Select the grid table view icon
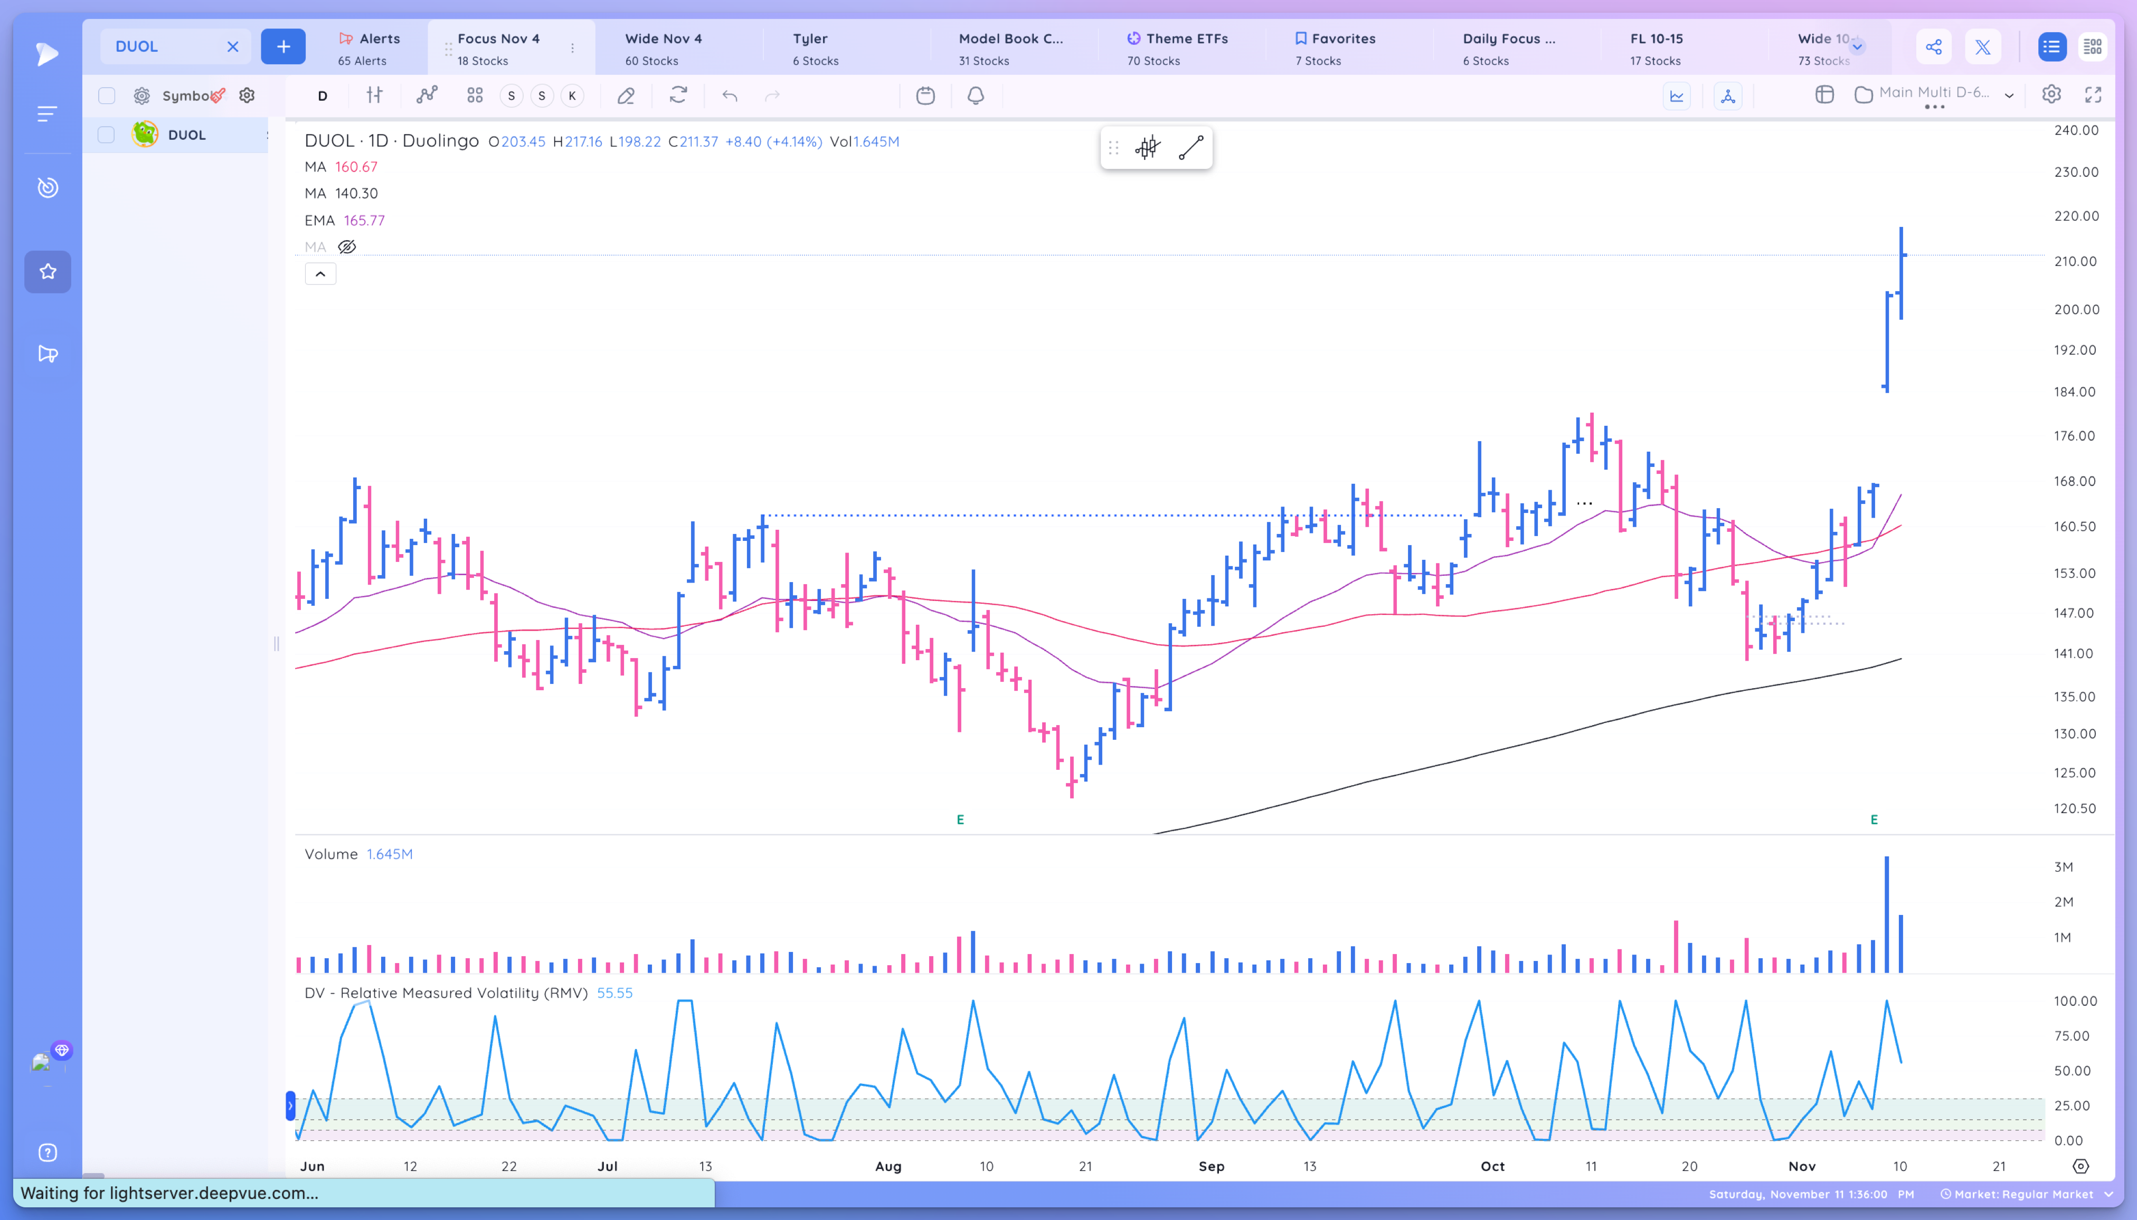The image size is (2137, 1220). [2093, 47]
